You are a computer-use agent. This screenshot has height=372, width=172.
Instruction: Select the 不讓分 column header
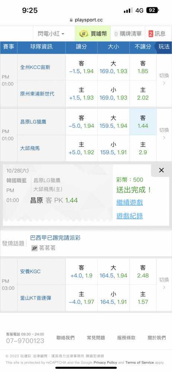click(143, 47)
